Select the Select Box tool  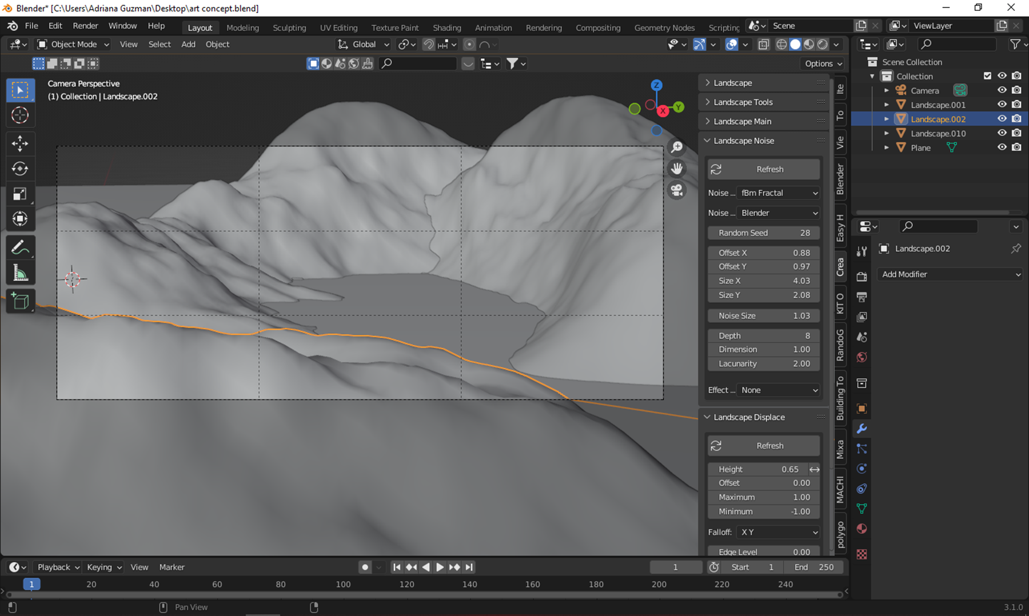point(20,90)
